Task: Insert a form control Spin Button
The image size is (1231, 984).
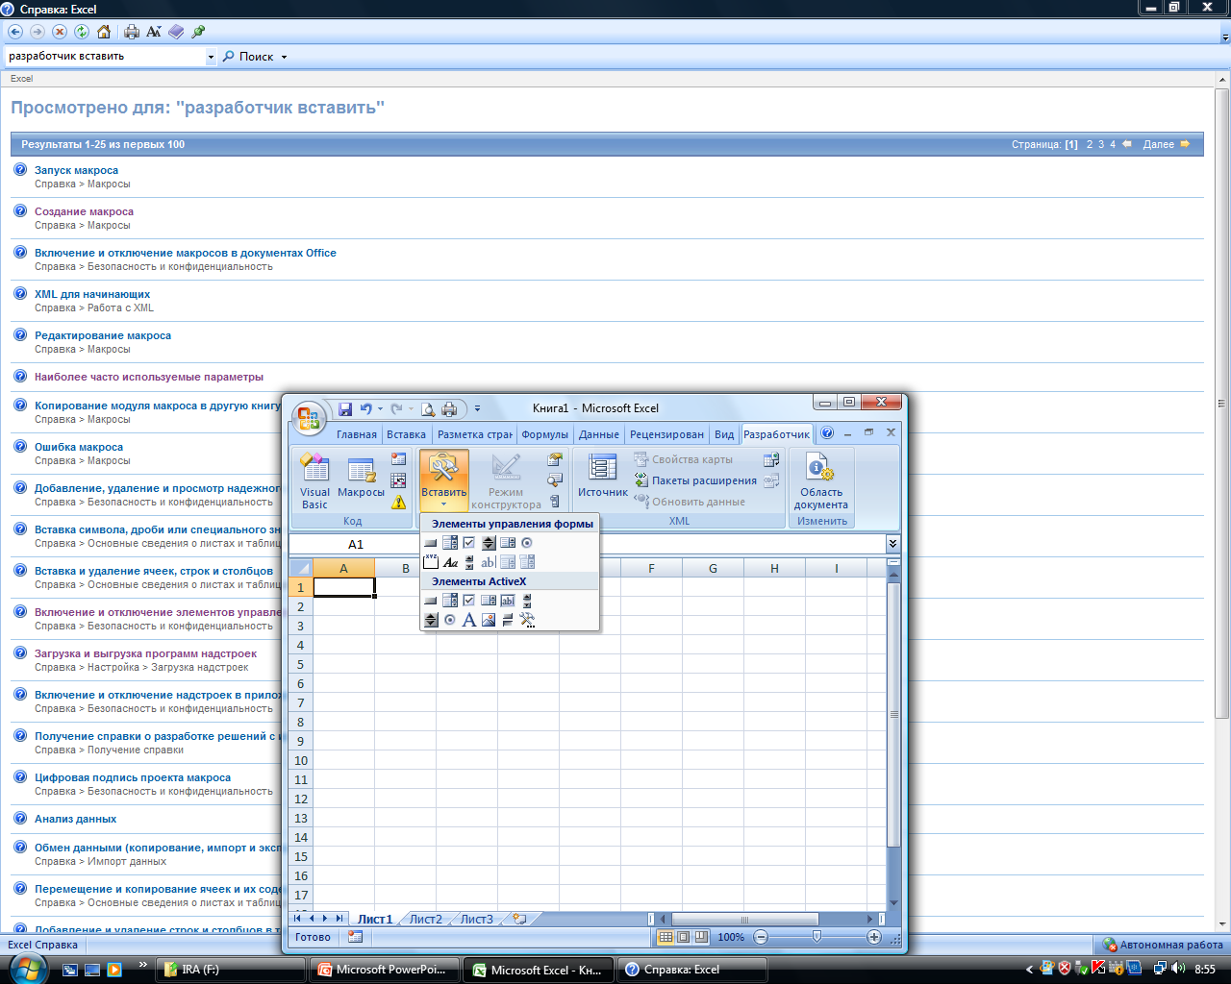Action: click(489, 543)
